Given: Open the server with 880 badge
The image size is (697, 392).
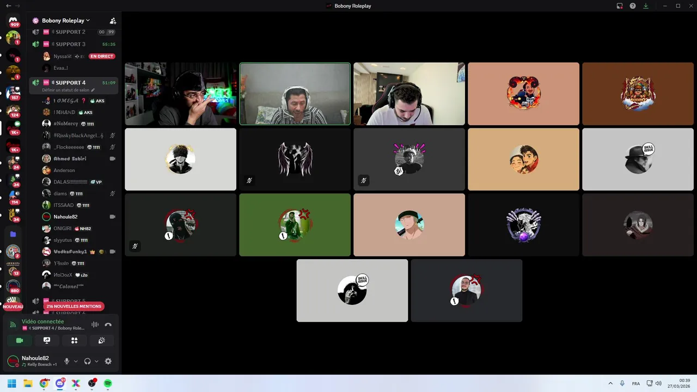Looking at the screenshot, I should pos(13,286).
